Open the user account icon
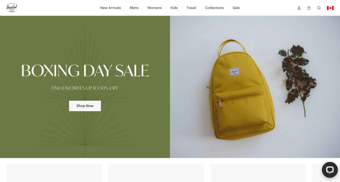 click(299, 8)
